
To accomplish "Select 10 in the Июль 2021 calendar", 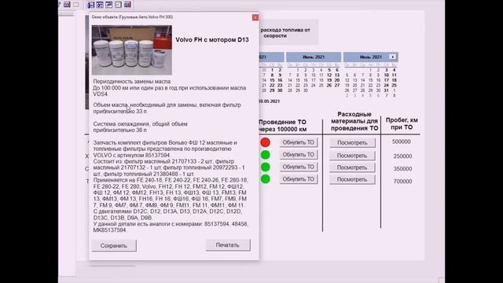I will [386, 75].
